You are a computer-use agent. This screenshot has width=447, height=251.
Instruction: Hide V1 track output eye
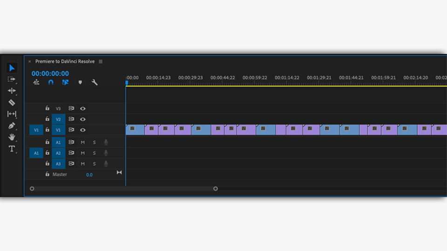coord(83,130)
